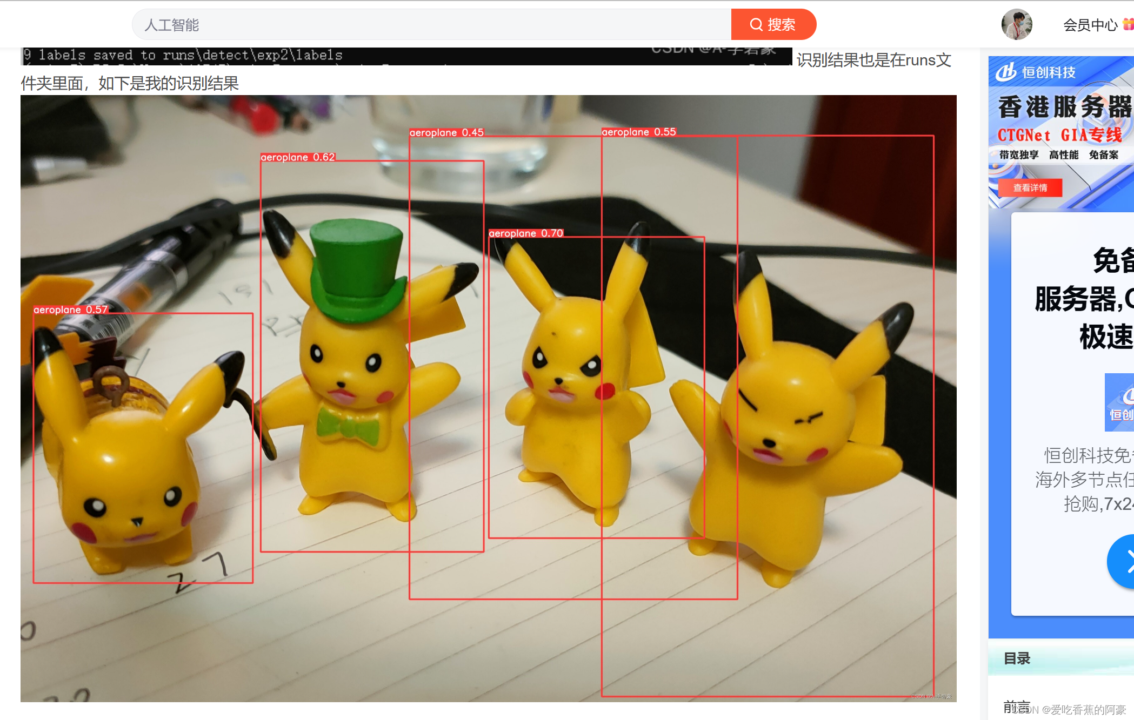Click the CTGNet GIA专线 ad text
The width and height of the screenshot is (1134, 720).
tap(1059, 135)
